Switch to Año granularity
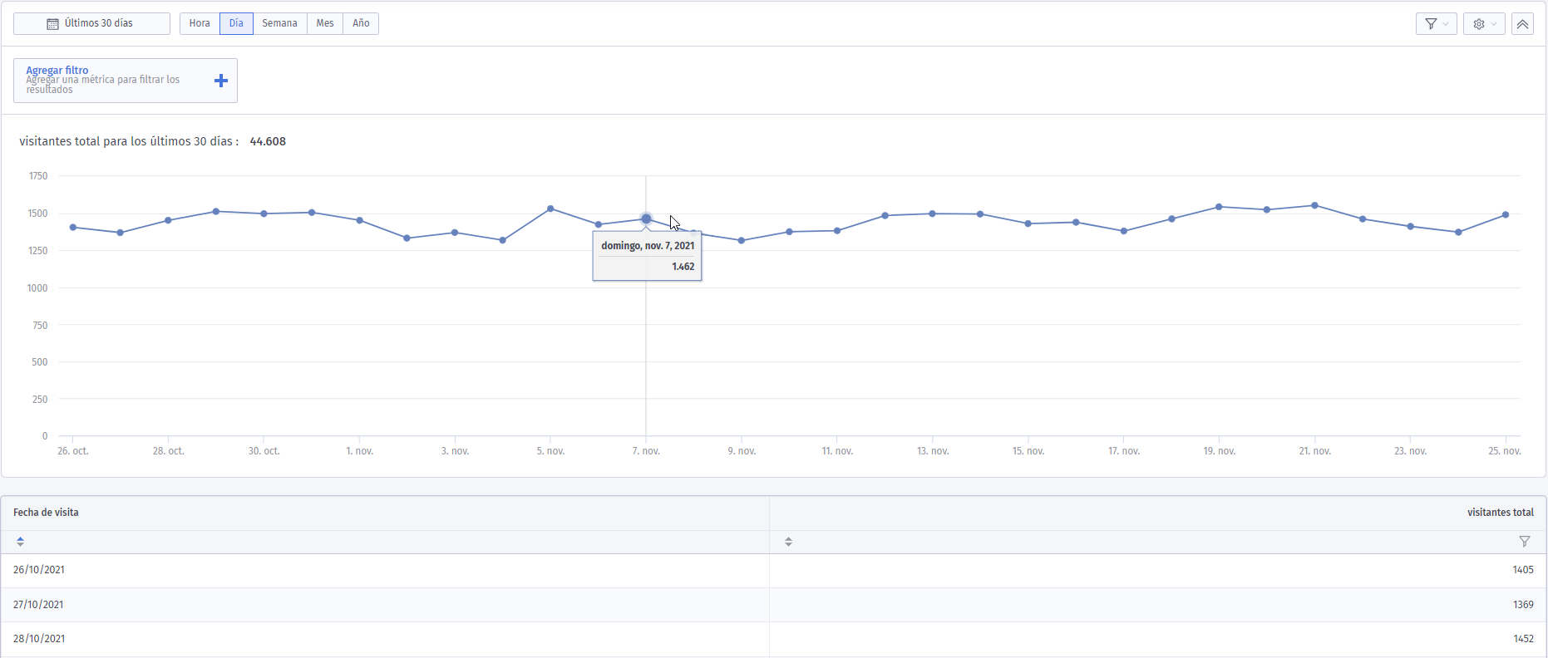The height and width of the screenshot is (658, 1548). (x=361, y=23)
